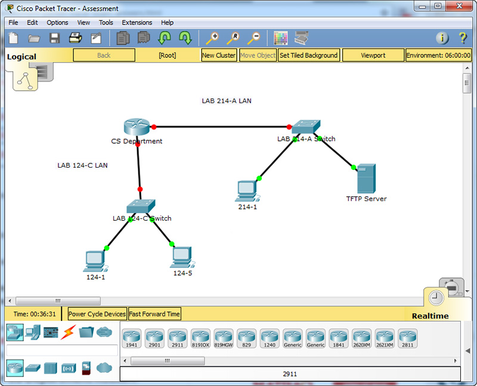Pick the 819IOX router
Viewport: 477px width, 386px height.
200,338
